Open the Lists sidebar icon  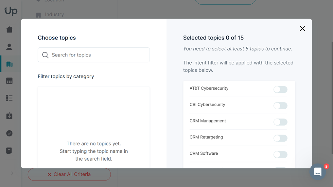point(9,98)
